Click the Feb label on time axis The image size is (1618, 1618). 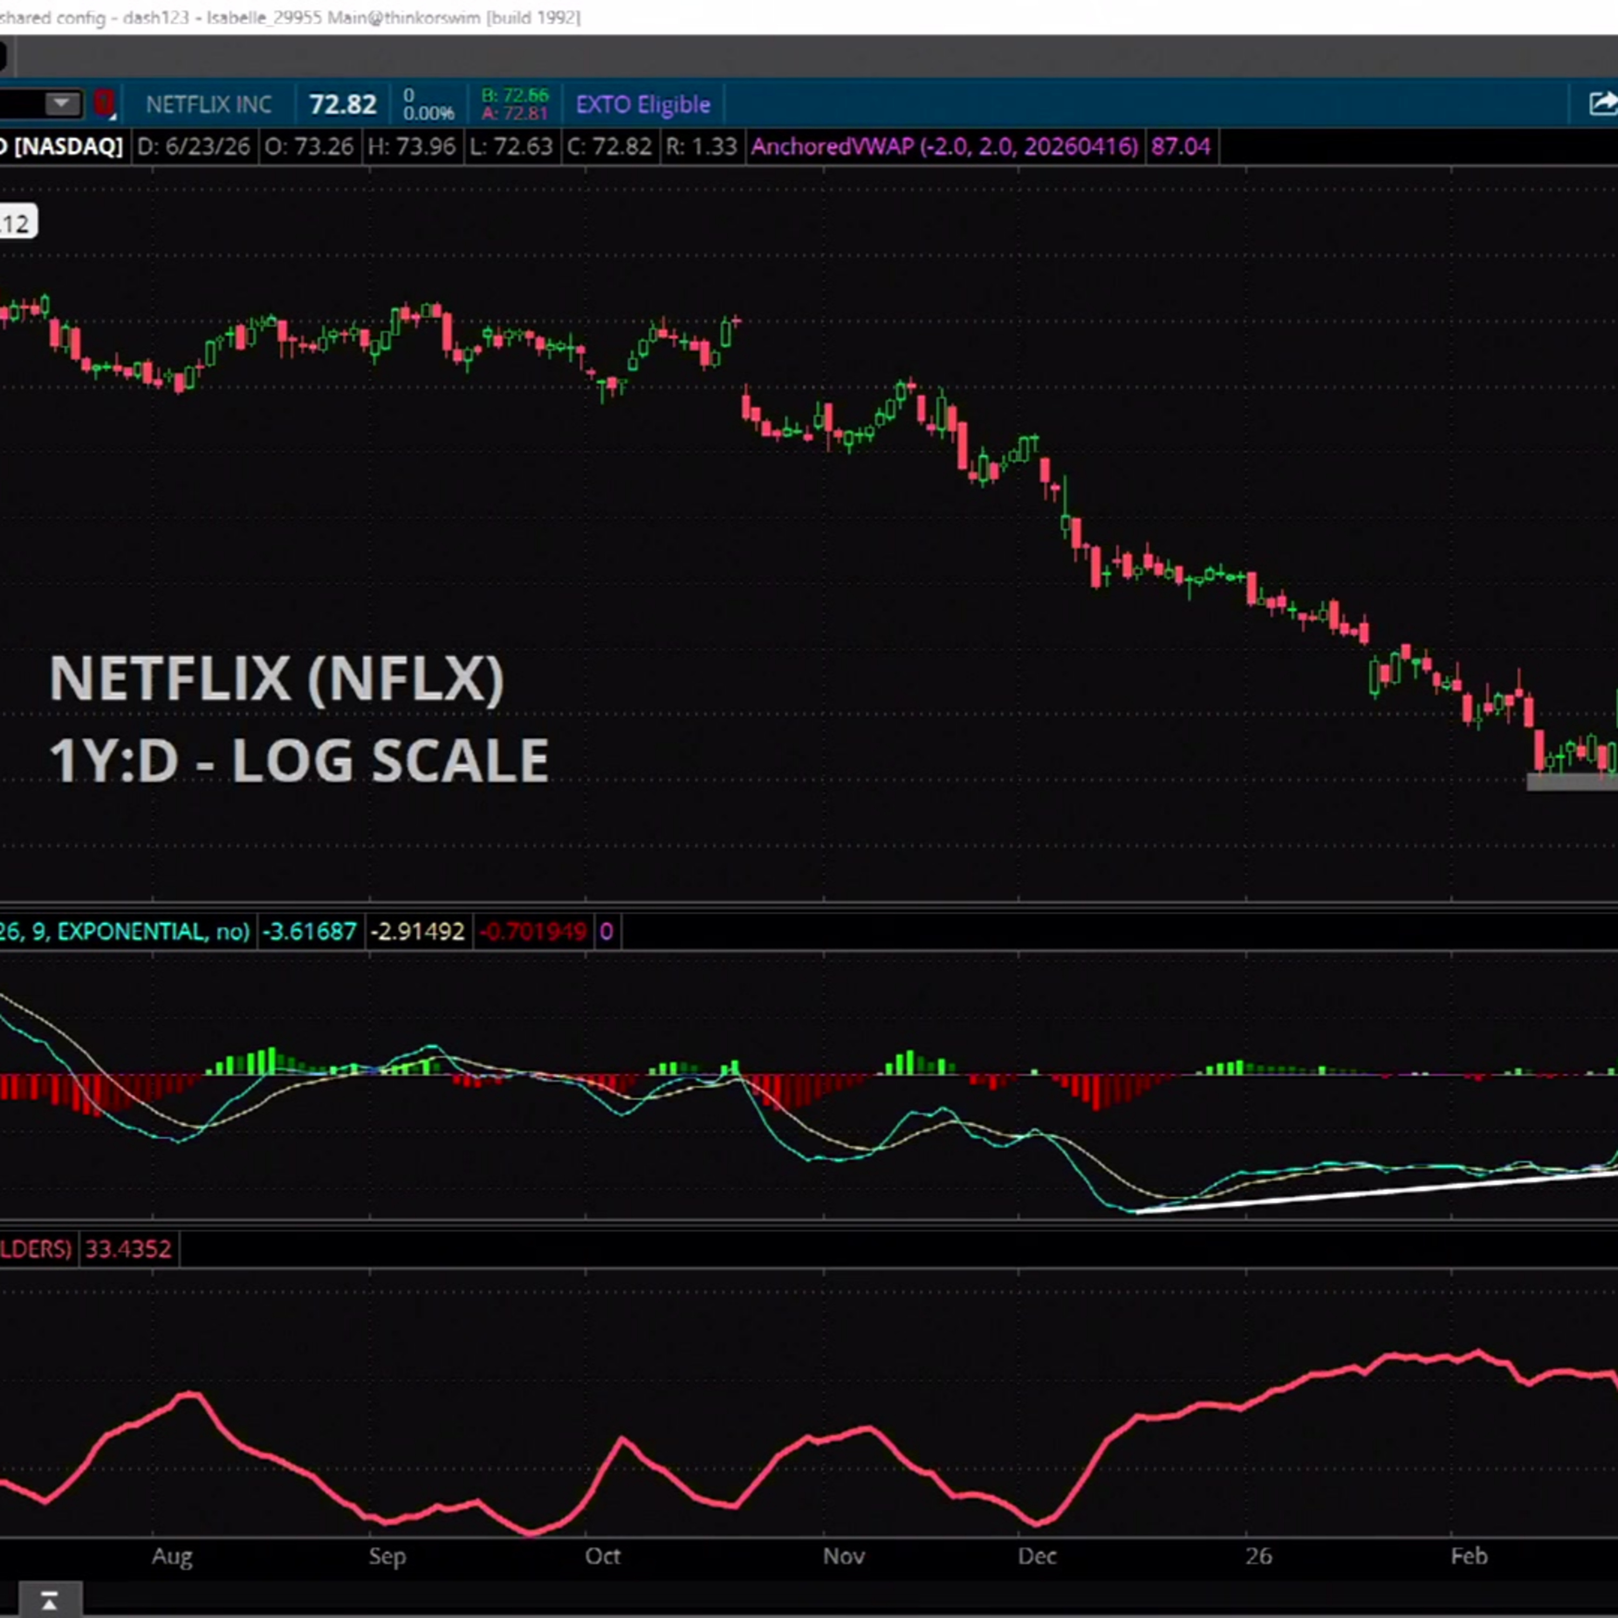point(1469,1556)
